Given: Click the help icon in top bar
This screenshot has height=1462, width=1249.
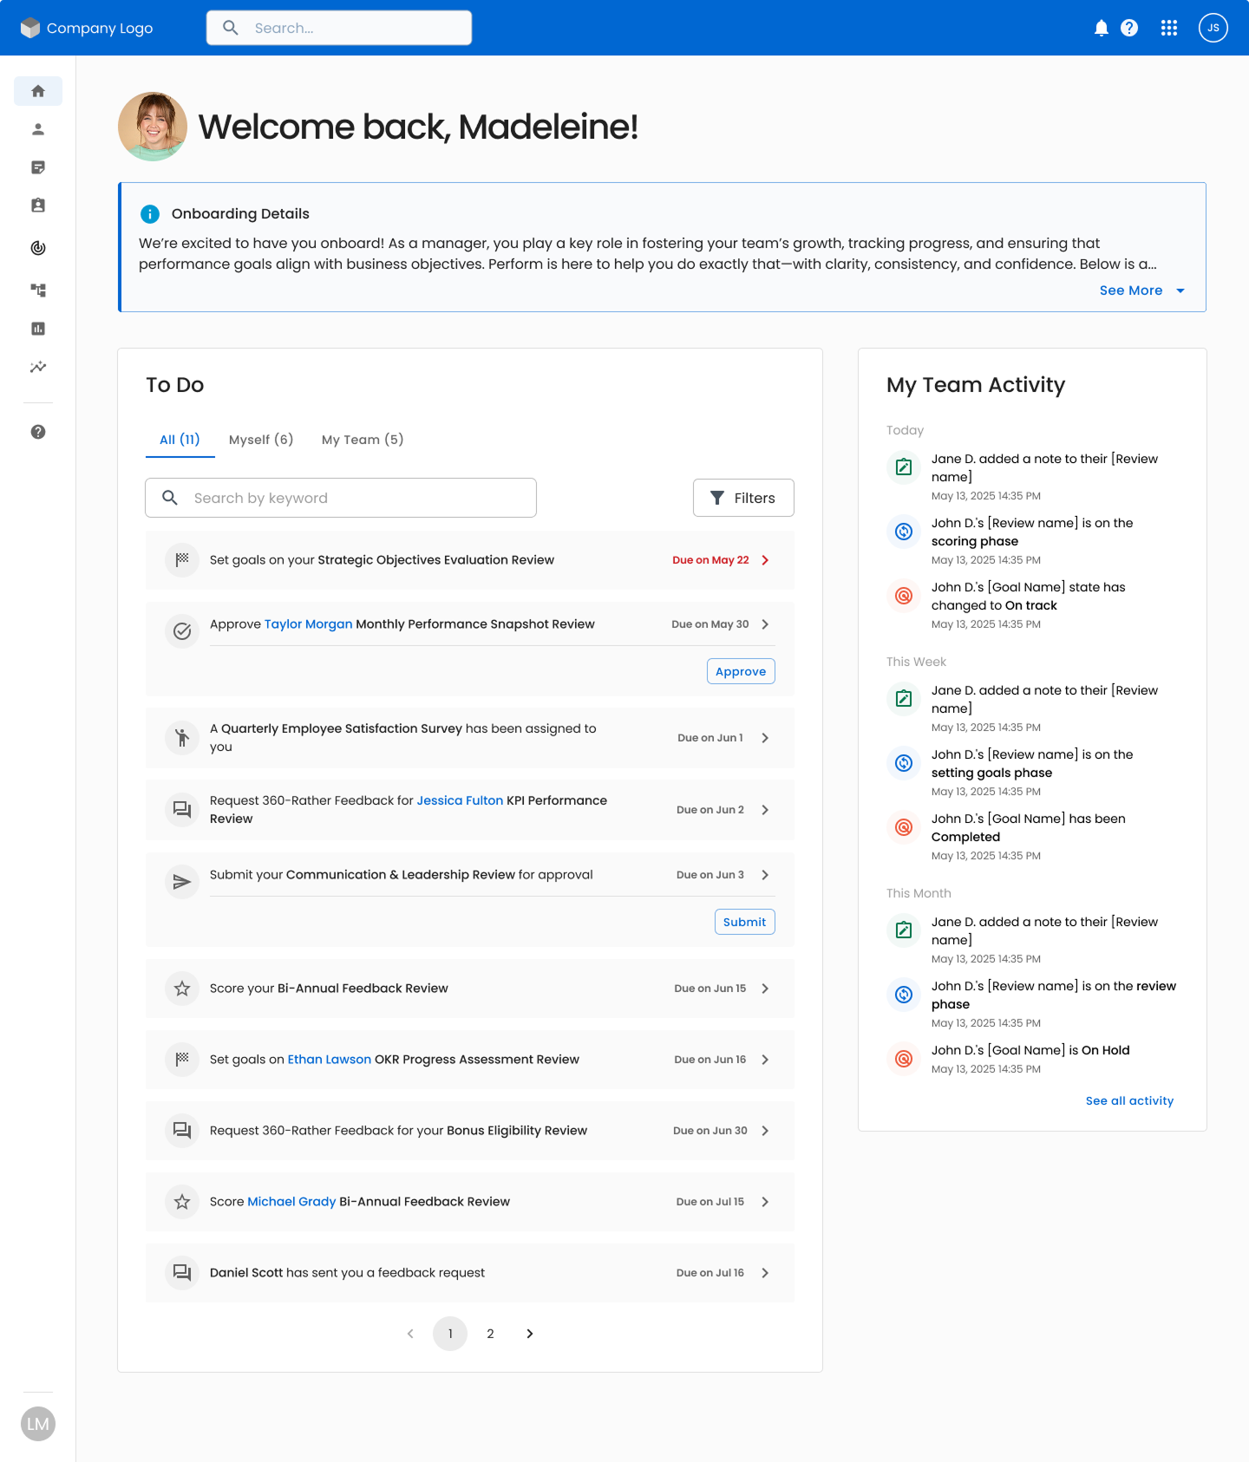Looking at the screenshot, I should point(1128,28).
